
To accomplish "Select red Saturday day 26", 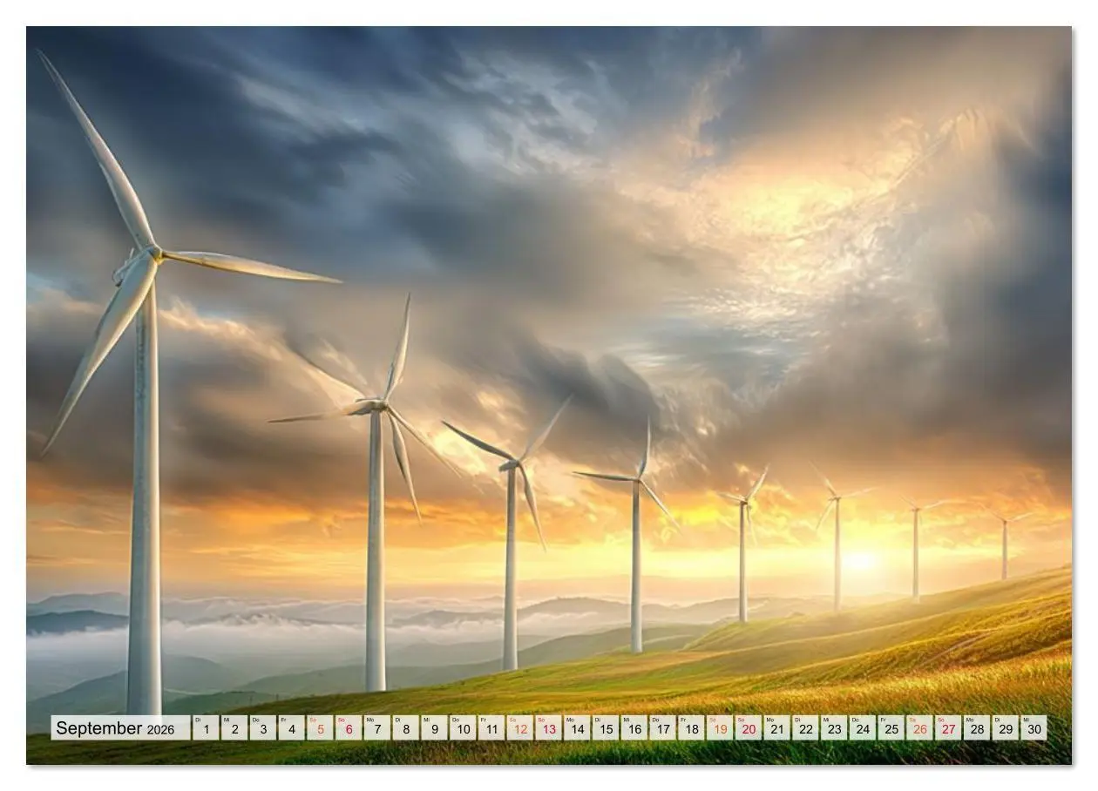I will point(920,728).
